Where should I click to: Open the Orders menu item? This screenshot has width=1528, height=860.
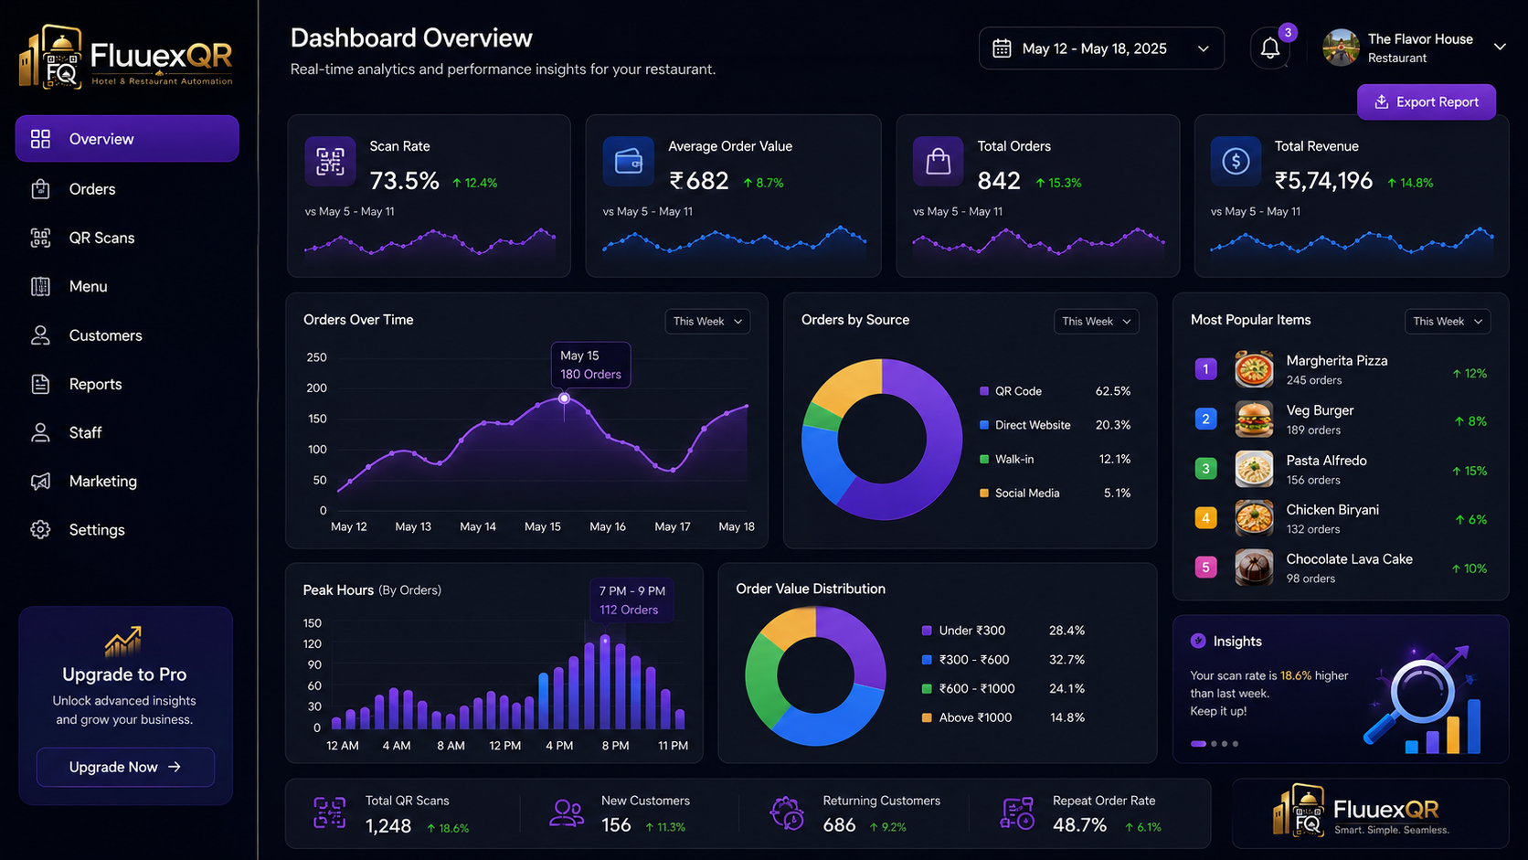pos(127,189)
